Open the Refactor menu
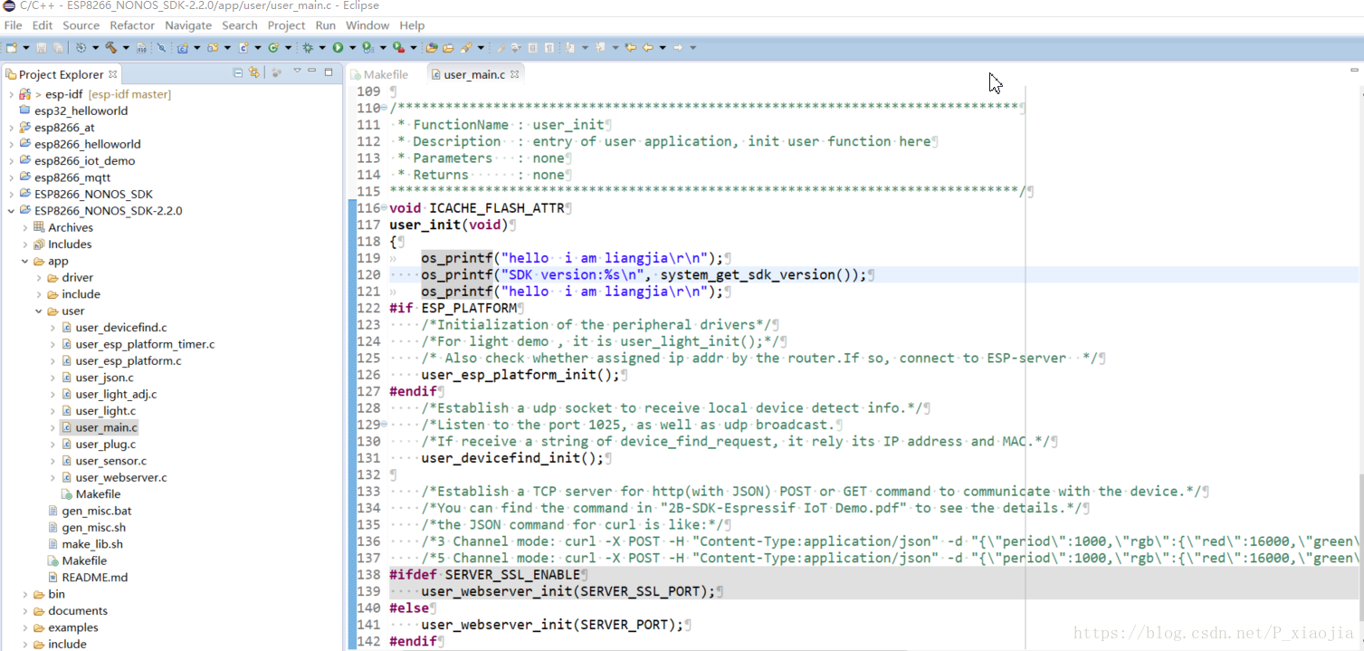Screen dimensions: 1364x651 132,25
